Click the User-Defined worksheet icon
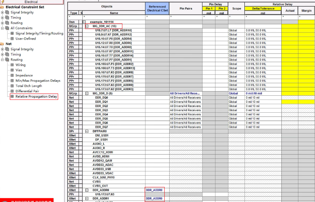Image resolution: width=315 pixels, height=202 pixels. click(x=12, y=38)
